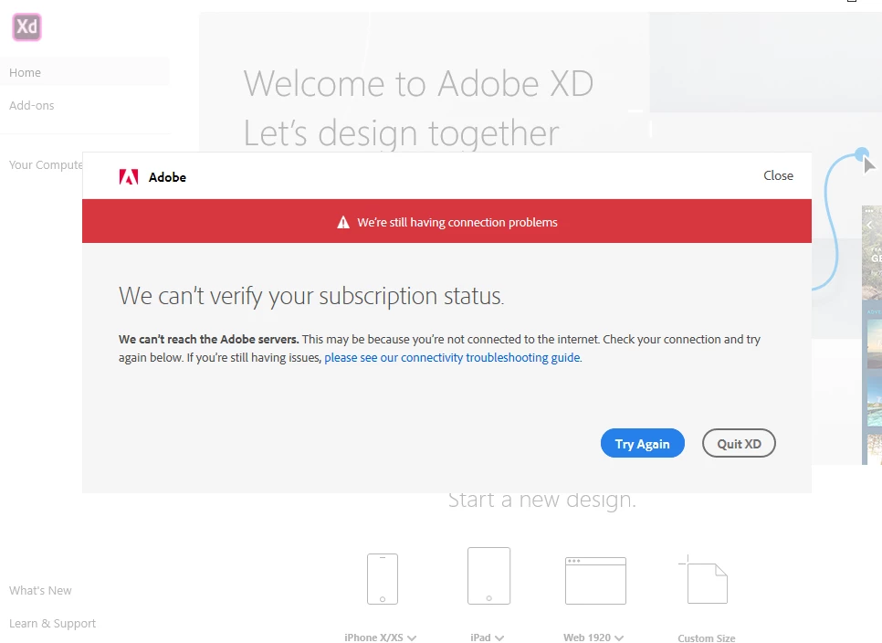
Task: Click the Custom Size artboard icon
Action: pyautogui.click(x=703, y=579)
